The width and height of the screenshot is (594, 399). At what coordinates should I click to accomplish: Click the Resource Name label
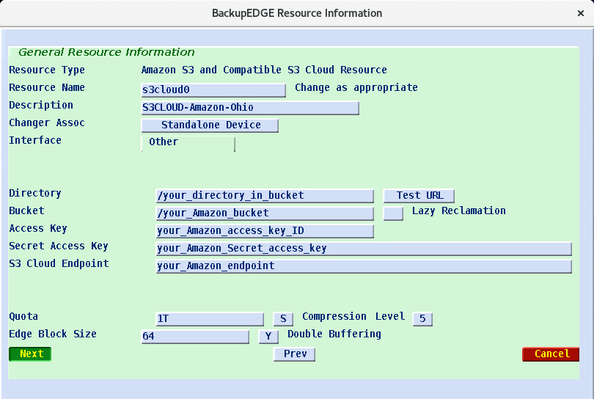coord(47,87)
